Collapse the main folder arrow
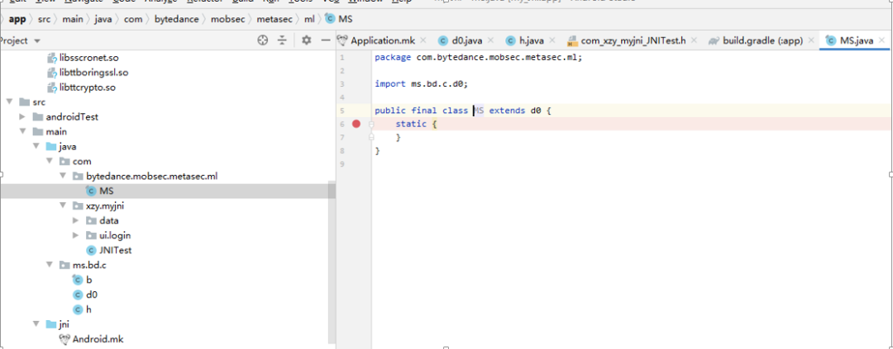The height and width of the screenshot is (349, 893). 22,132
